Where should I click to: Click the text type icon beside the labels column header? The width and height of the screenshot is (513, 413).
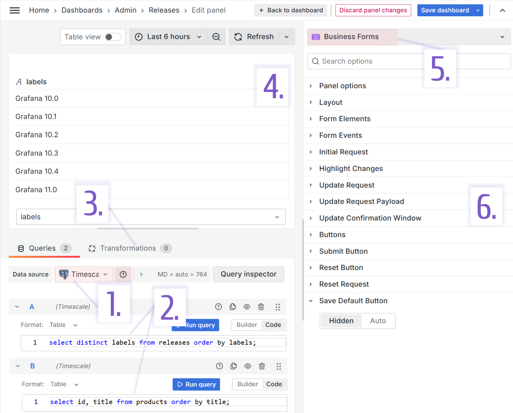19,82
